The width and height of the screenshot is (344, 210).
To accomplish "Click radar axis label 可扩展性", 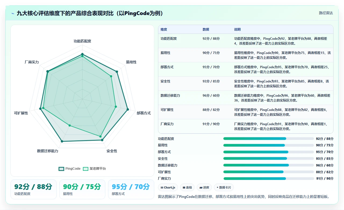I will coord(21,113).
